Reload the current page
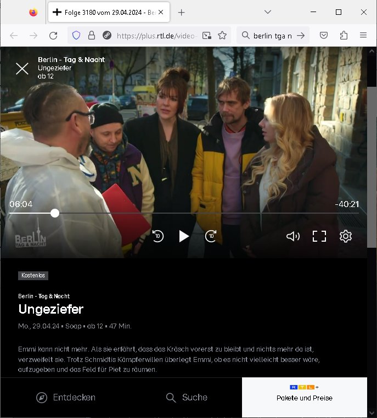The height and width of the screenshot is (418, 377). (53, 36)
